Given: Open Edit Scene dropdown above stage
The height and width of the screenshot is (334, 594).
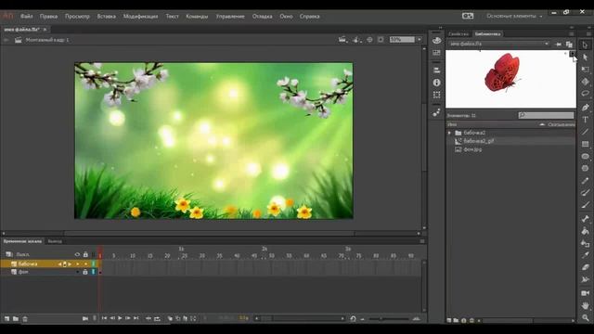Looking at the screenshot, I should pos(342,39).
